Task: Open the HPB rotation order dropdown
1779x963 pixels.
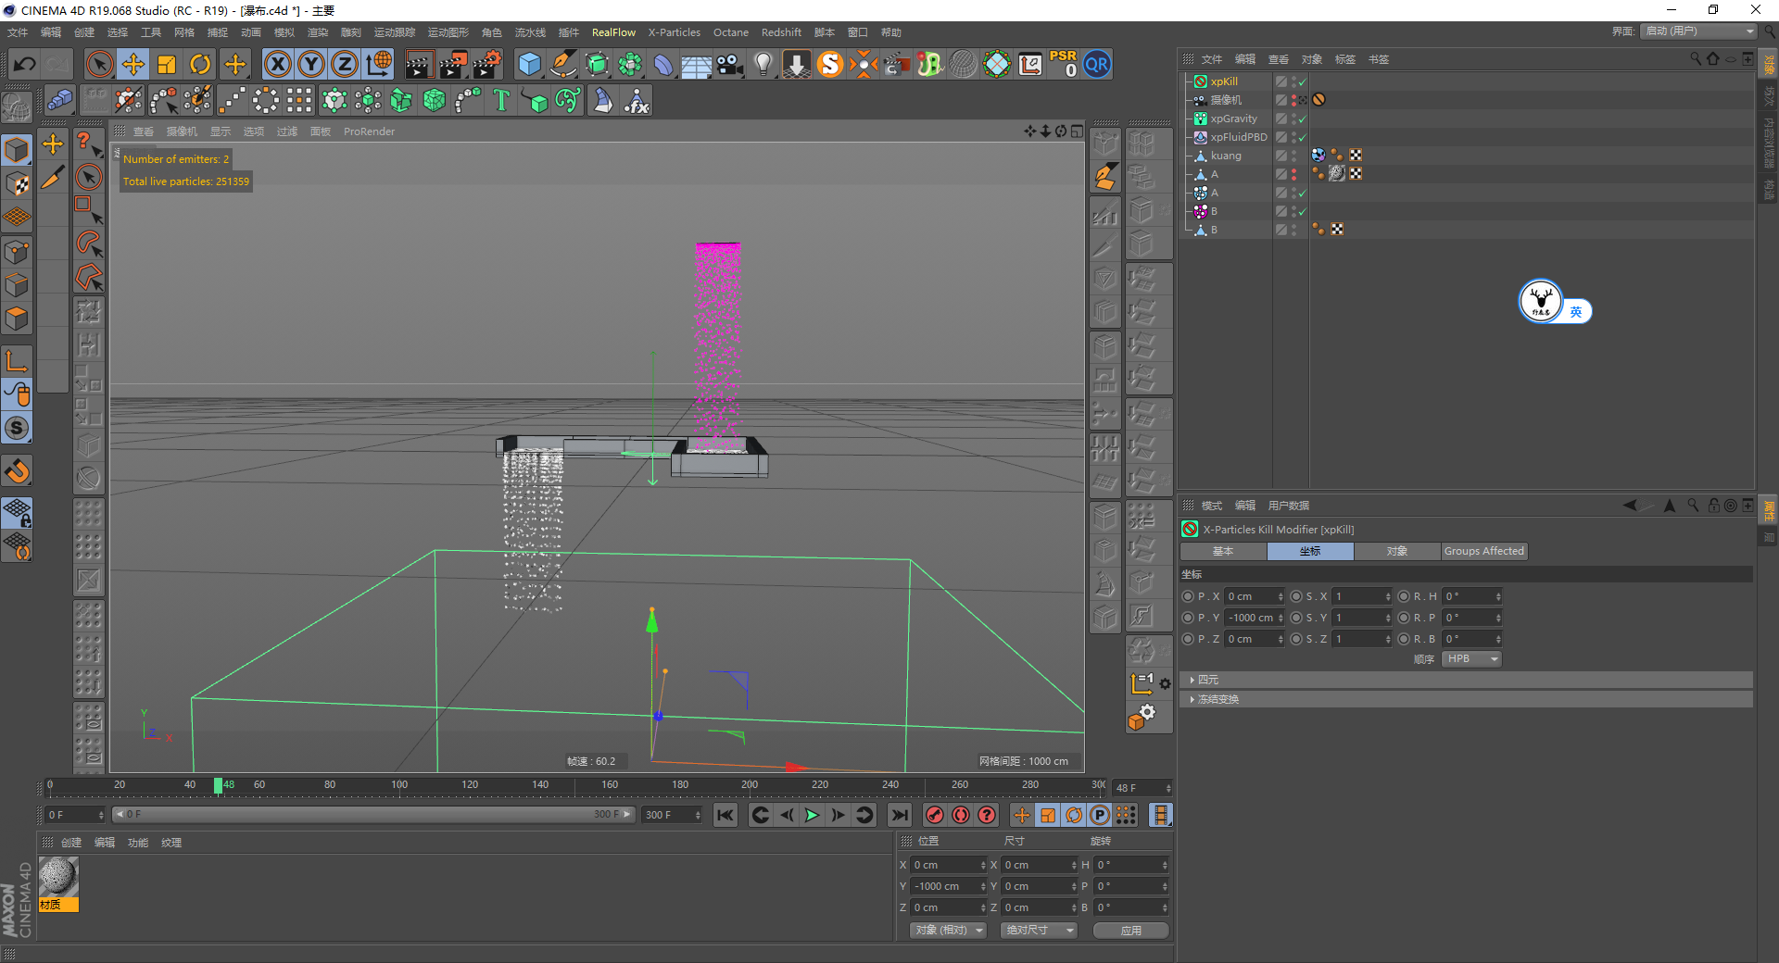Action: 1471,659
